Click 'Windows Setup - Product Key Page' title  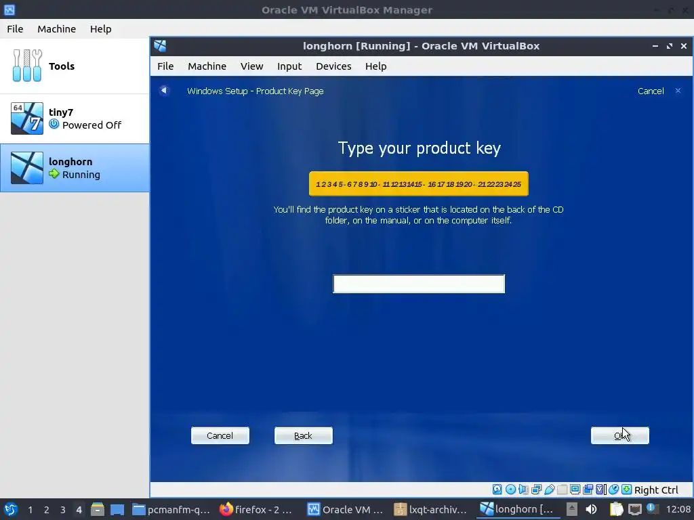(x=256, y=91)
